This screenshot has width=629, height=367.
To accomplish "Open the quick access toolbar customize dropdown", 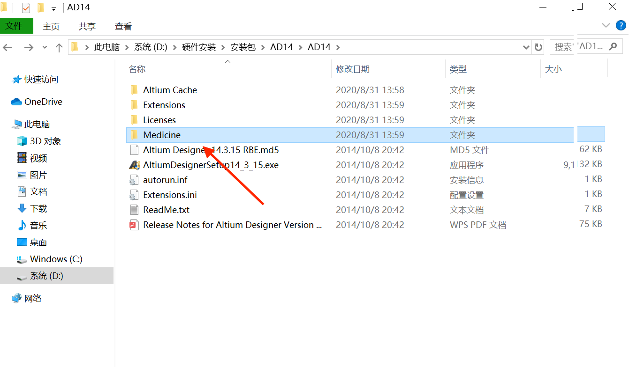I will pyautogui.click(x=53, y=8).
